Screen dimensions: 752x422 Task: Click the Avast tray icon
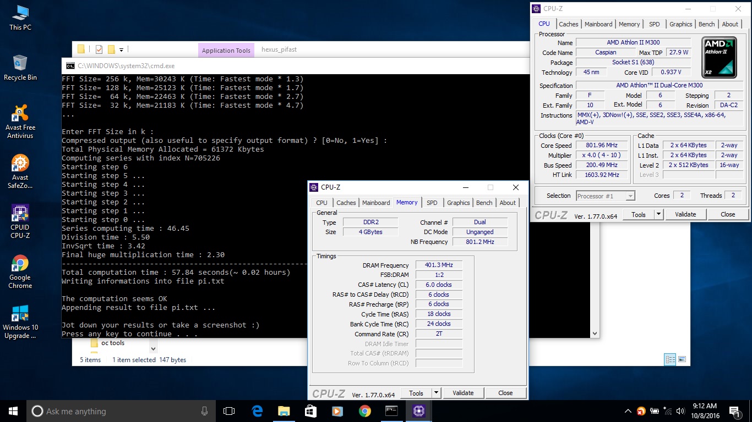click(641, 411)
